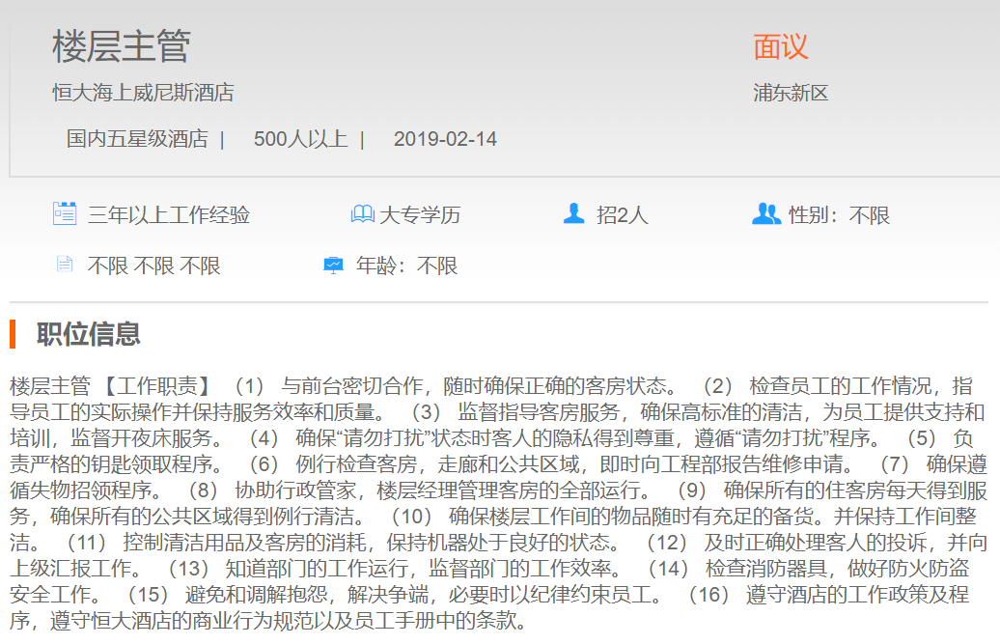Screen dimensions: 1000x644
Task: Click the 楼层主管 job title heading
Action: coord(122,46)
